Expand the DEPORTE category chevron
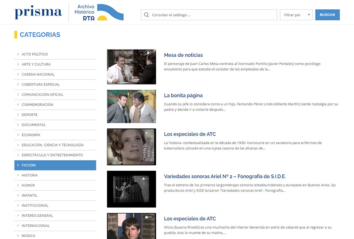Screen dimensions: 354x239 18,115
